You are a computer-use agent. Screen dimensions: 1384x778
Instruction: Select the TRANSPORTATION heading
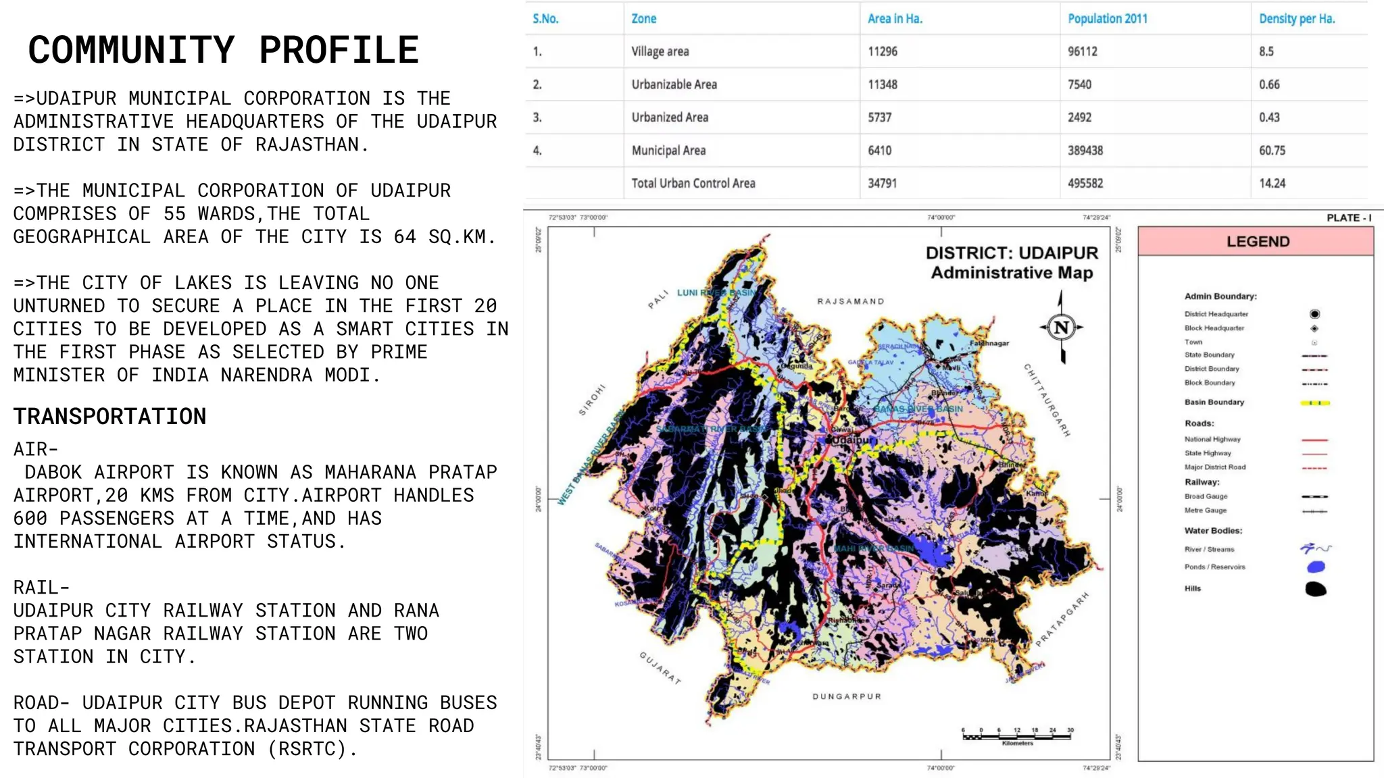[110, 416]
